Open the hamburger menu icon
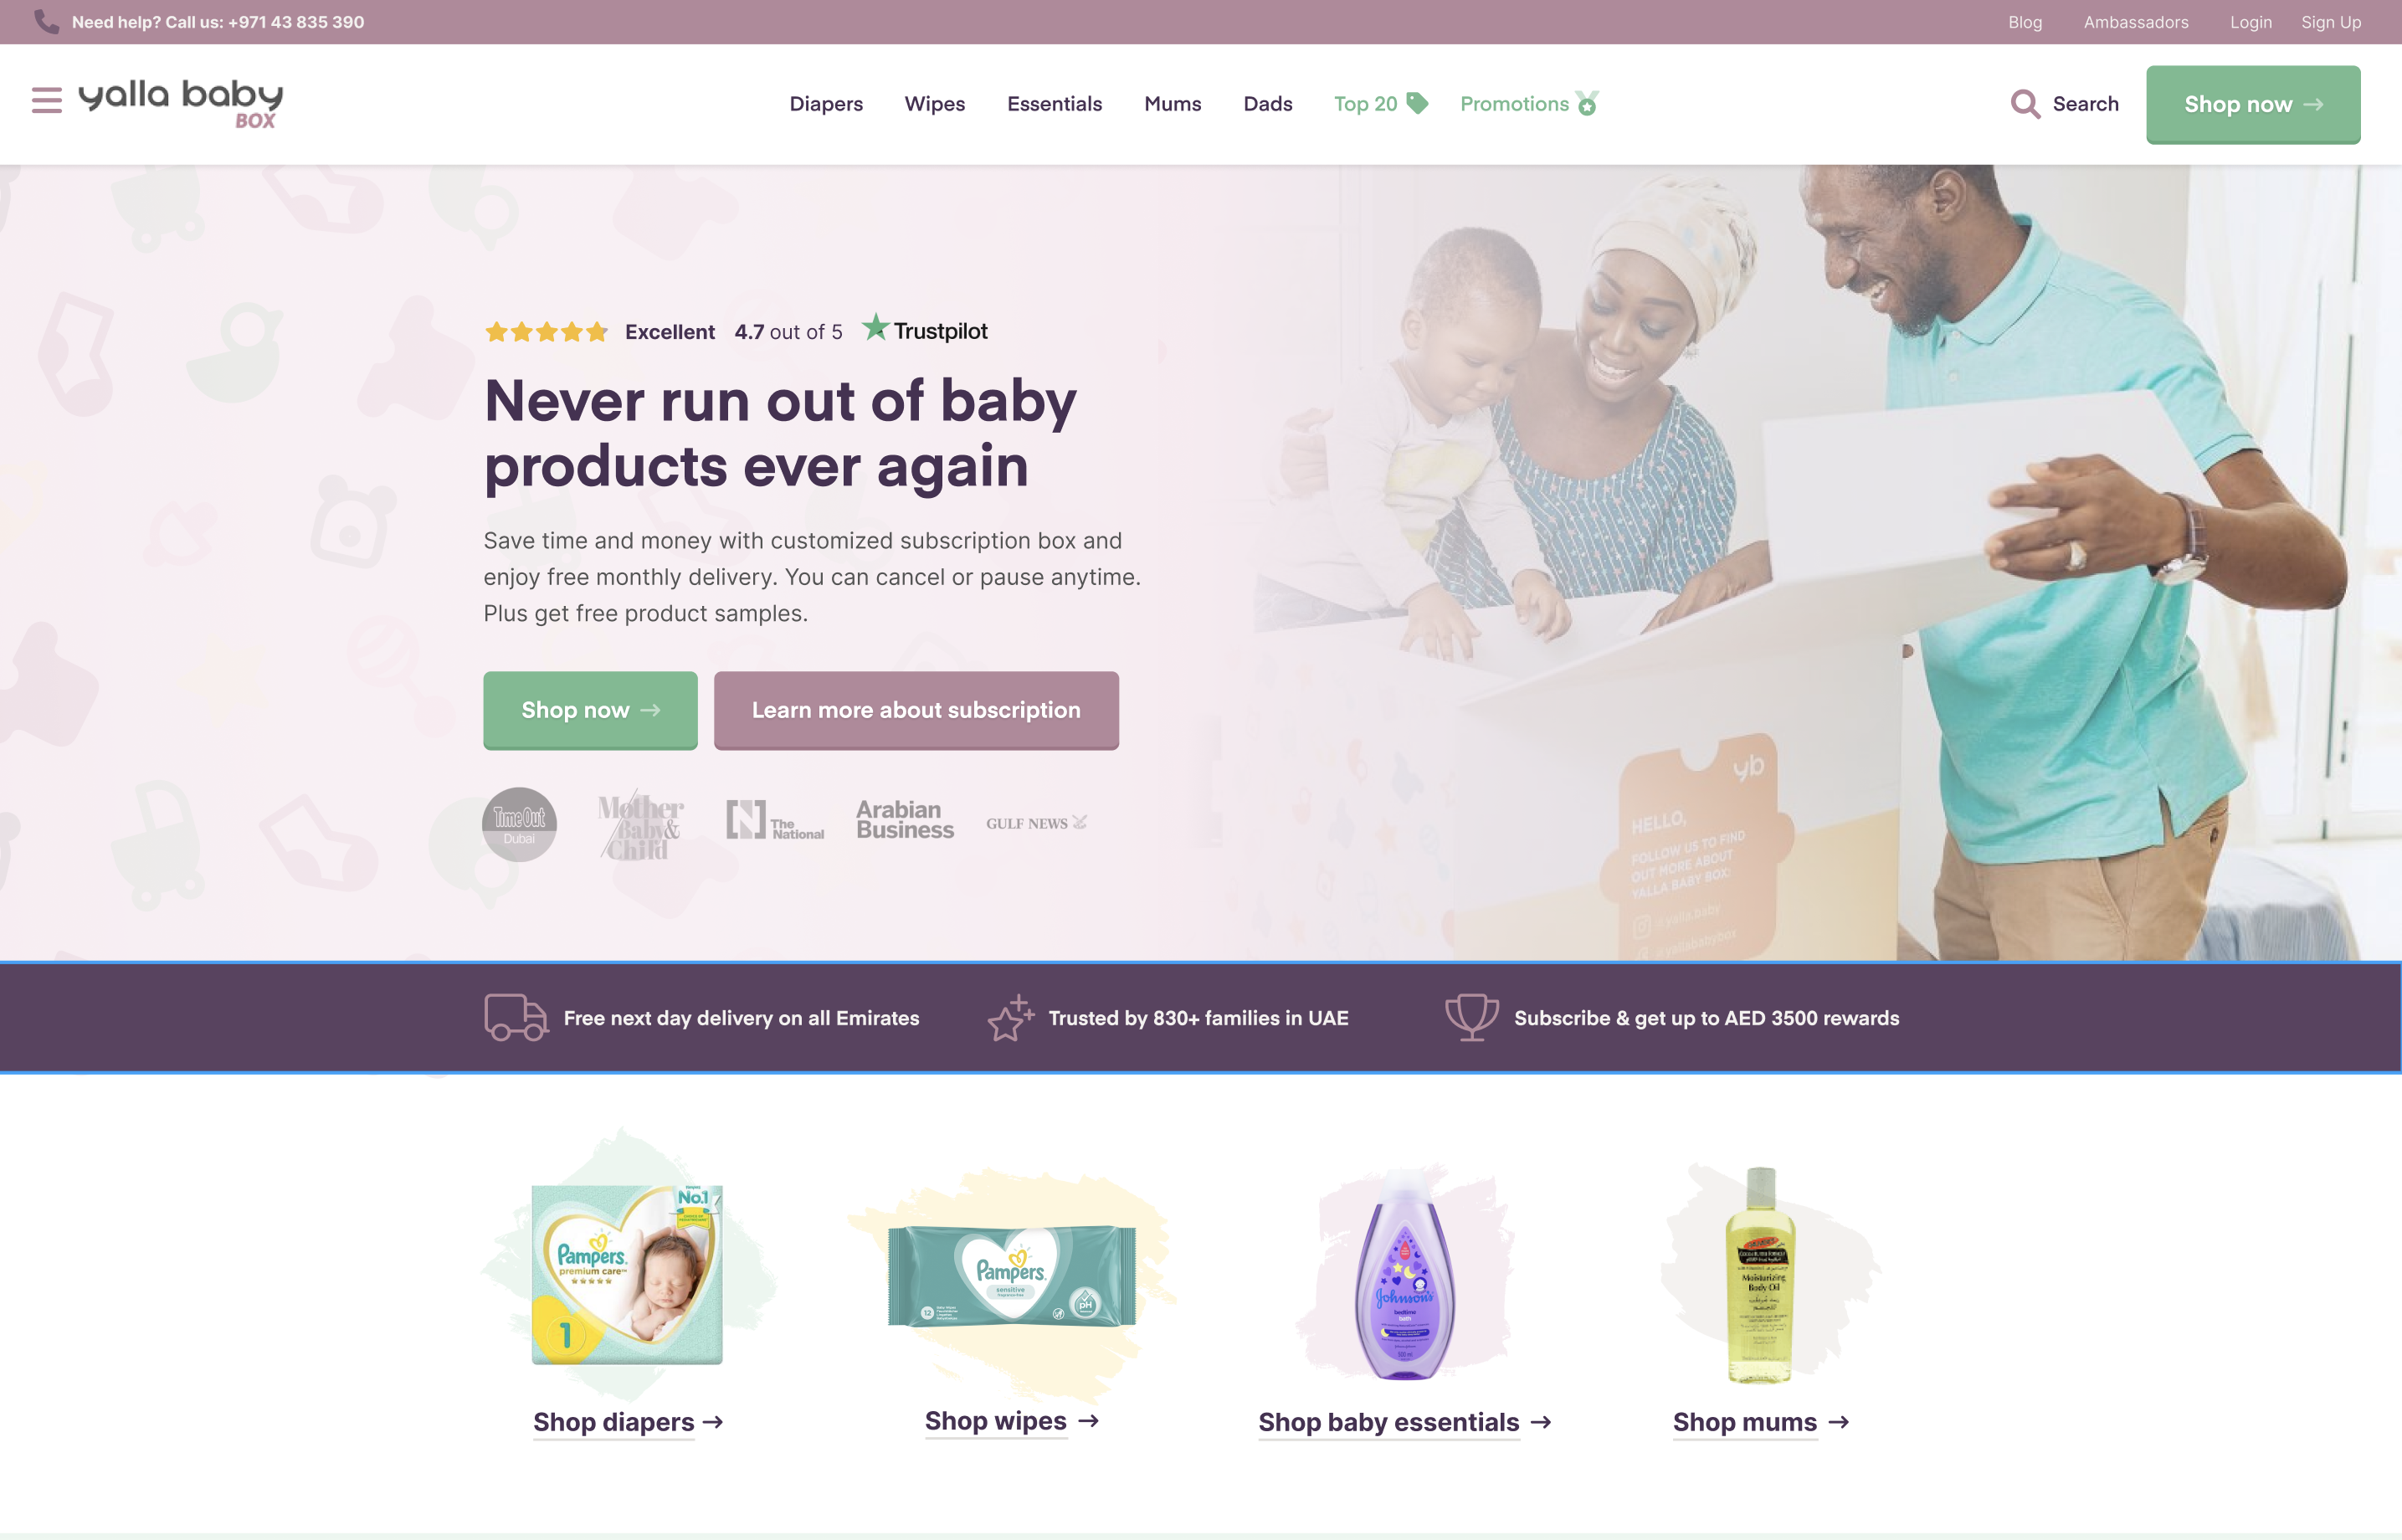The image size is (2402, 1540). (x=46, y=100)
